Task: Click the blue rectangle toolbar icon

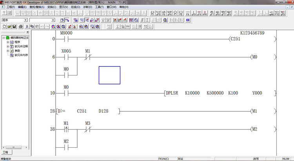Action: coord(188,20)
